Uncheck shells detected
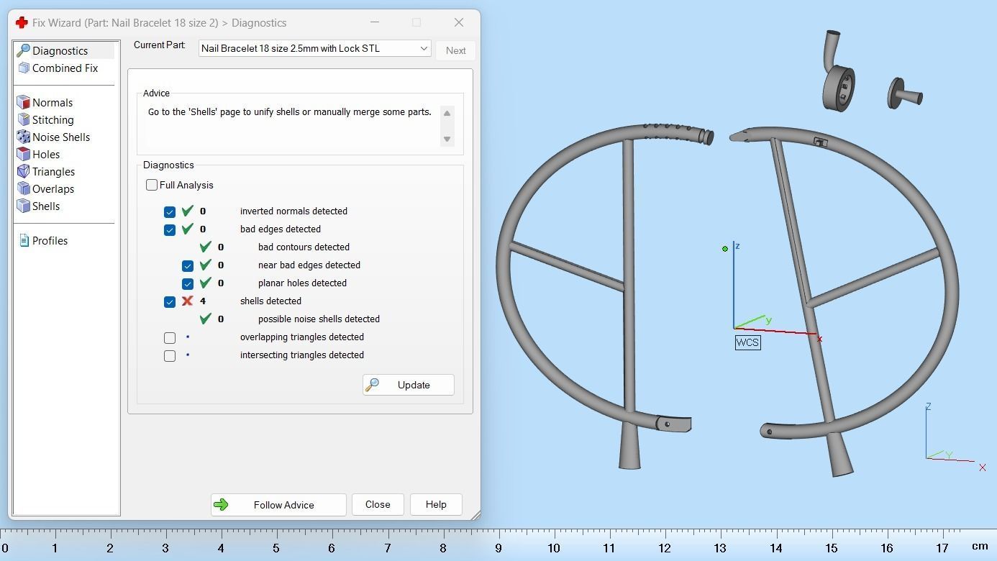This screenshot has width=997, height=561. click(x=170, y=301)
